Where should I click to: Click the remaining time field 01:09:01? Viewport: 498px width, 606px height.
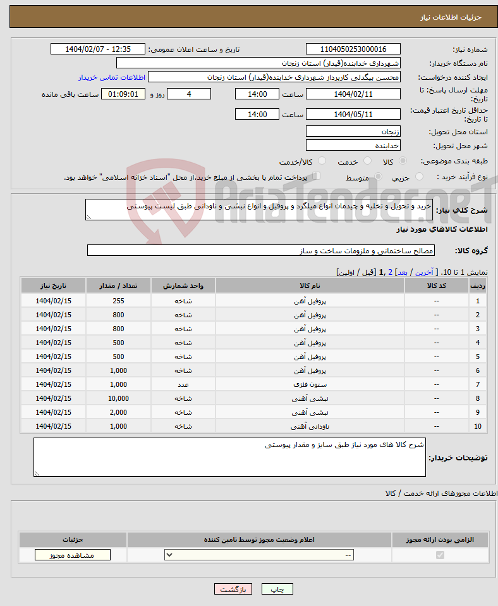123,94
